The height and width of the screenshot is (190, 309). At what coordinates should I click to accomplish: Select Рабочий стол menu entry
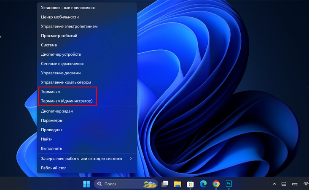[x=87, y=168]
